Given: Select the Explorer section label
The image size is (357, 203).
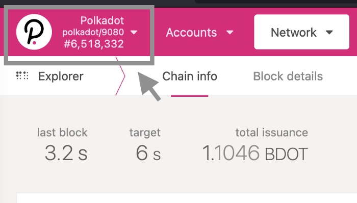Looking at the screenshot, I should point(61,76).
